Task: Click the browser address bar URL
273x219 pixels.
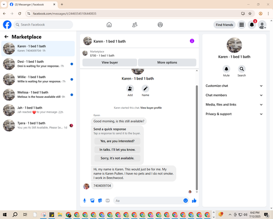Action: click(64, 14)
